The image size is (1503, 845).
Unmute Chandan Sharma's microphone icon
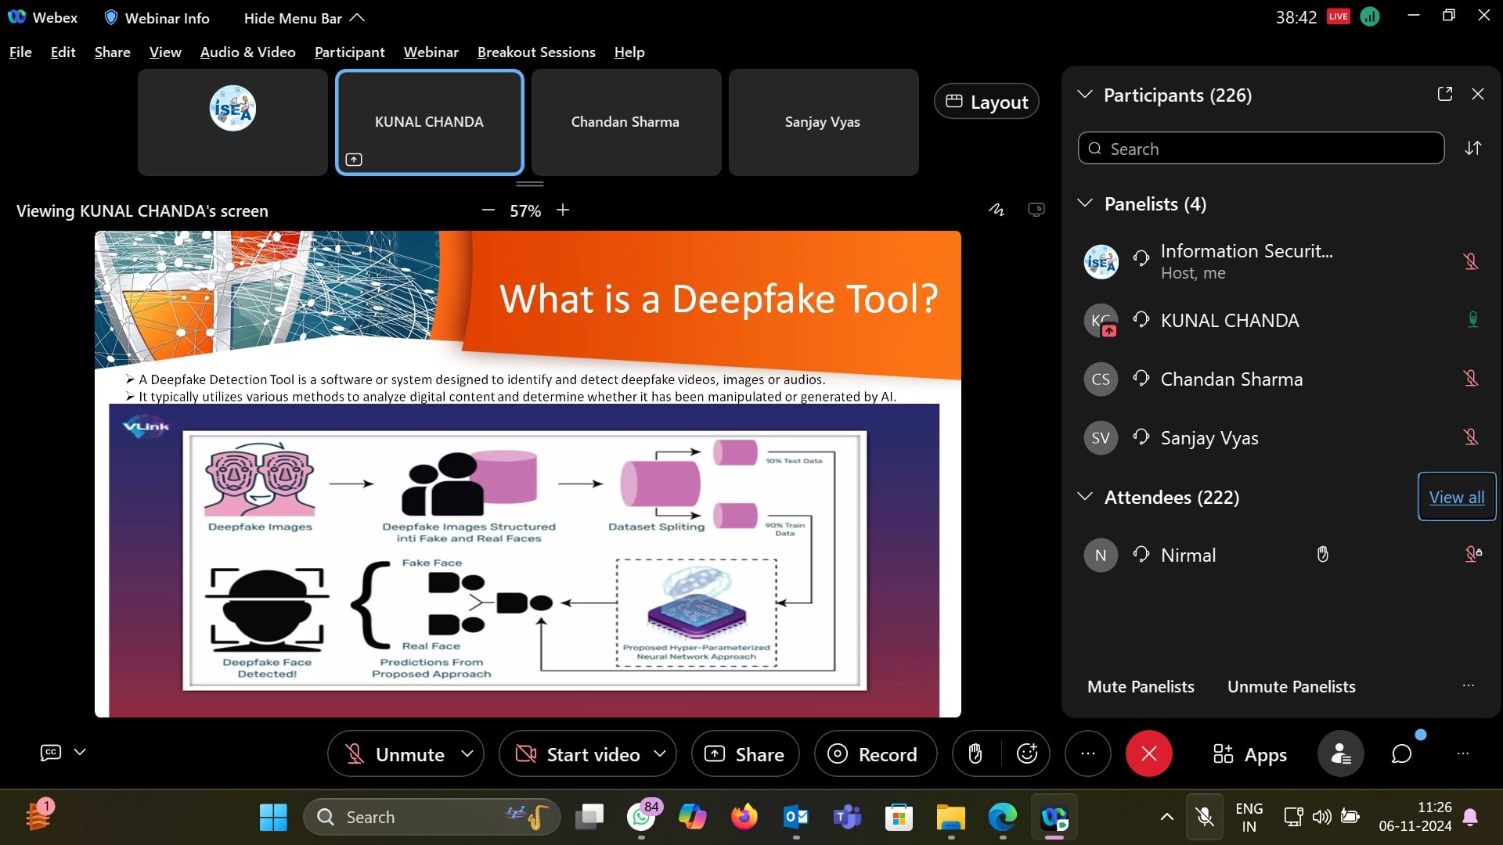point(1471,379)
